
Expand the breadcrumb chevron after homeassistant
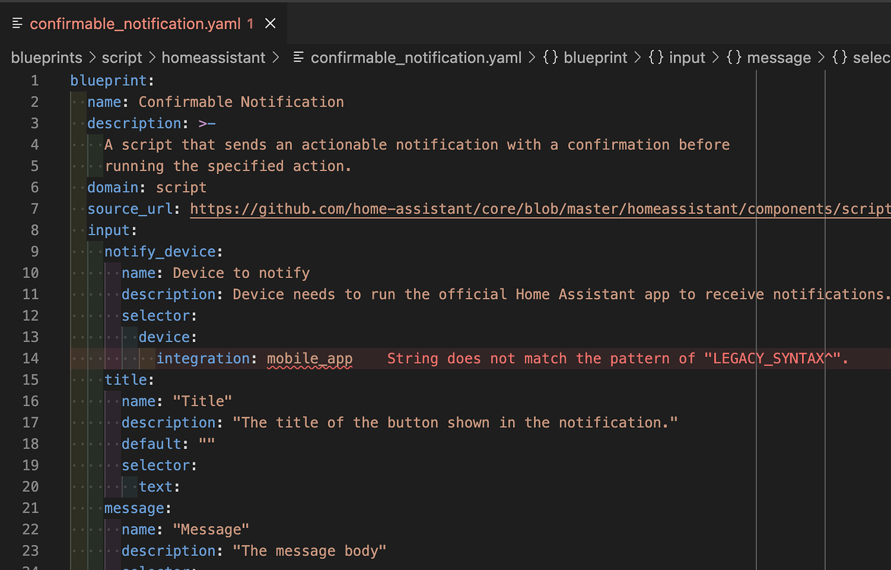276,57
